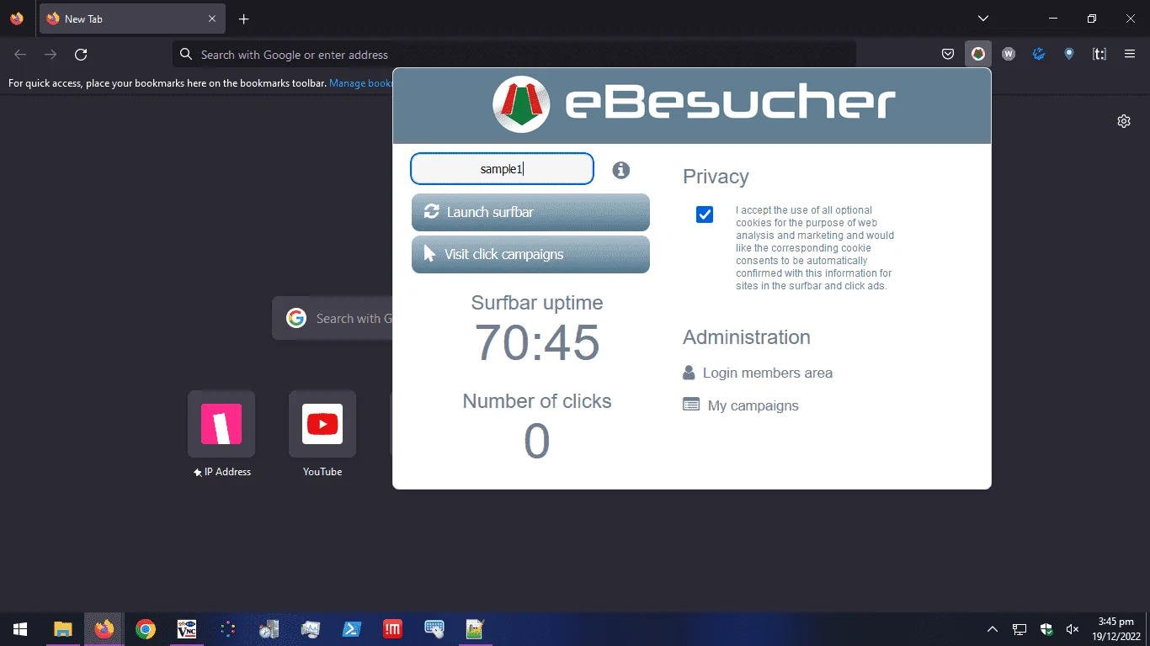Click the [t:] extension icon
The image size is (1150, 646).
point(1099,54)
